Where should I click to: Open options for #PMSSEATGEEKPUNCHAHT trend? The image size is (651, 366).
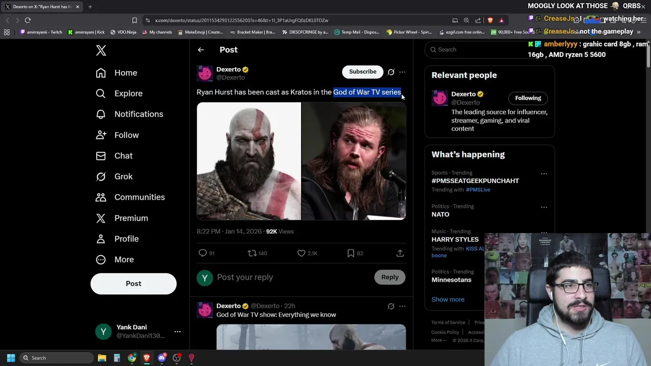[x=544, y=174]
